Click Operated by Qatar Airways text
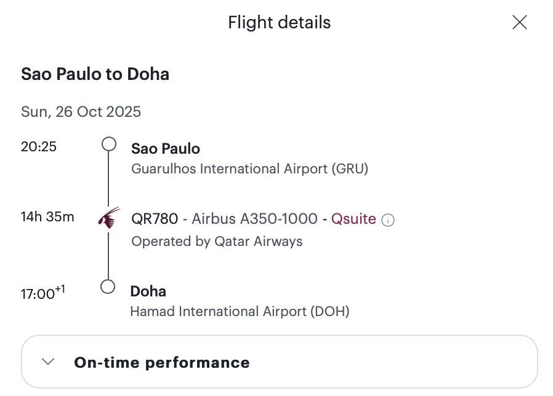The width and height of the screenshot is (553, 396). pyautogui.click(x=217, y=241)
